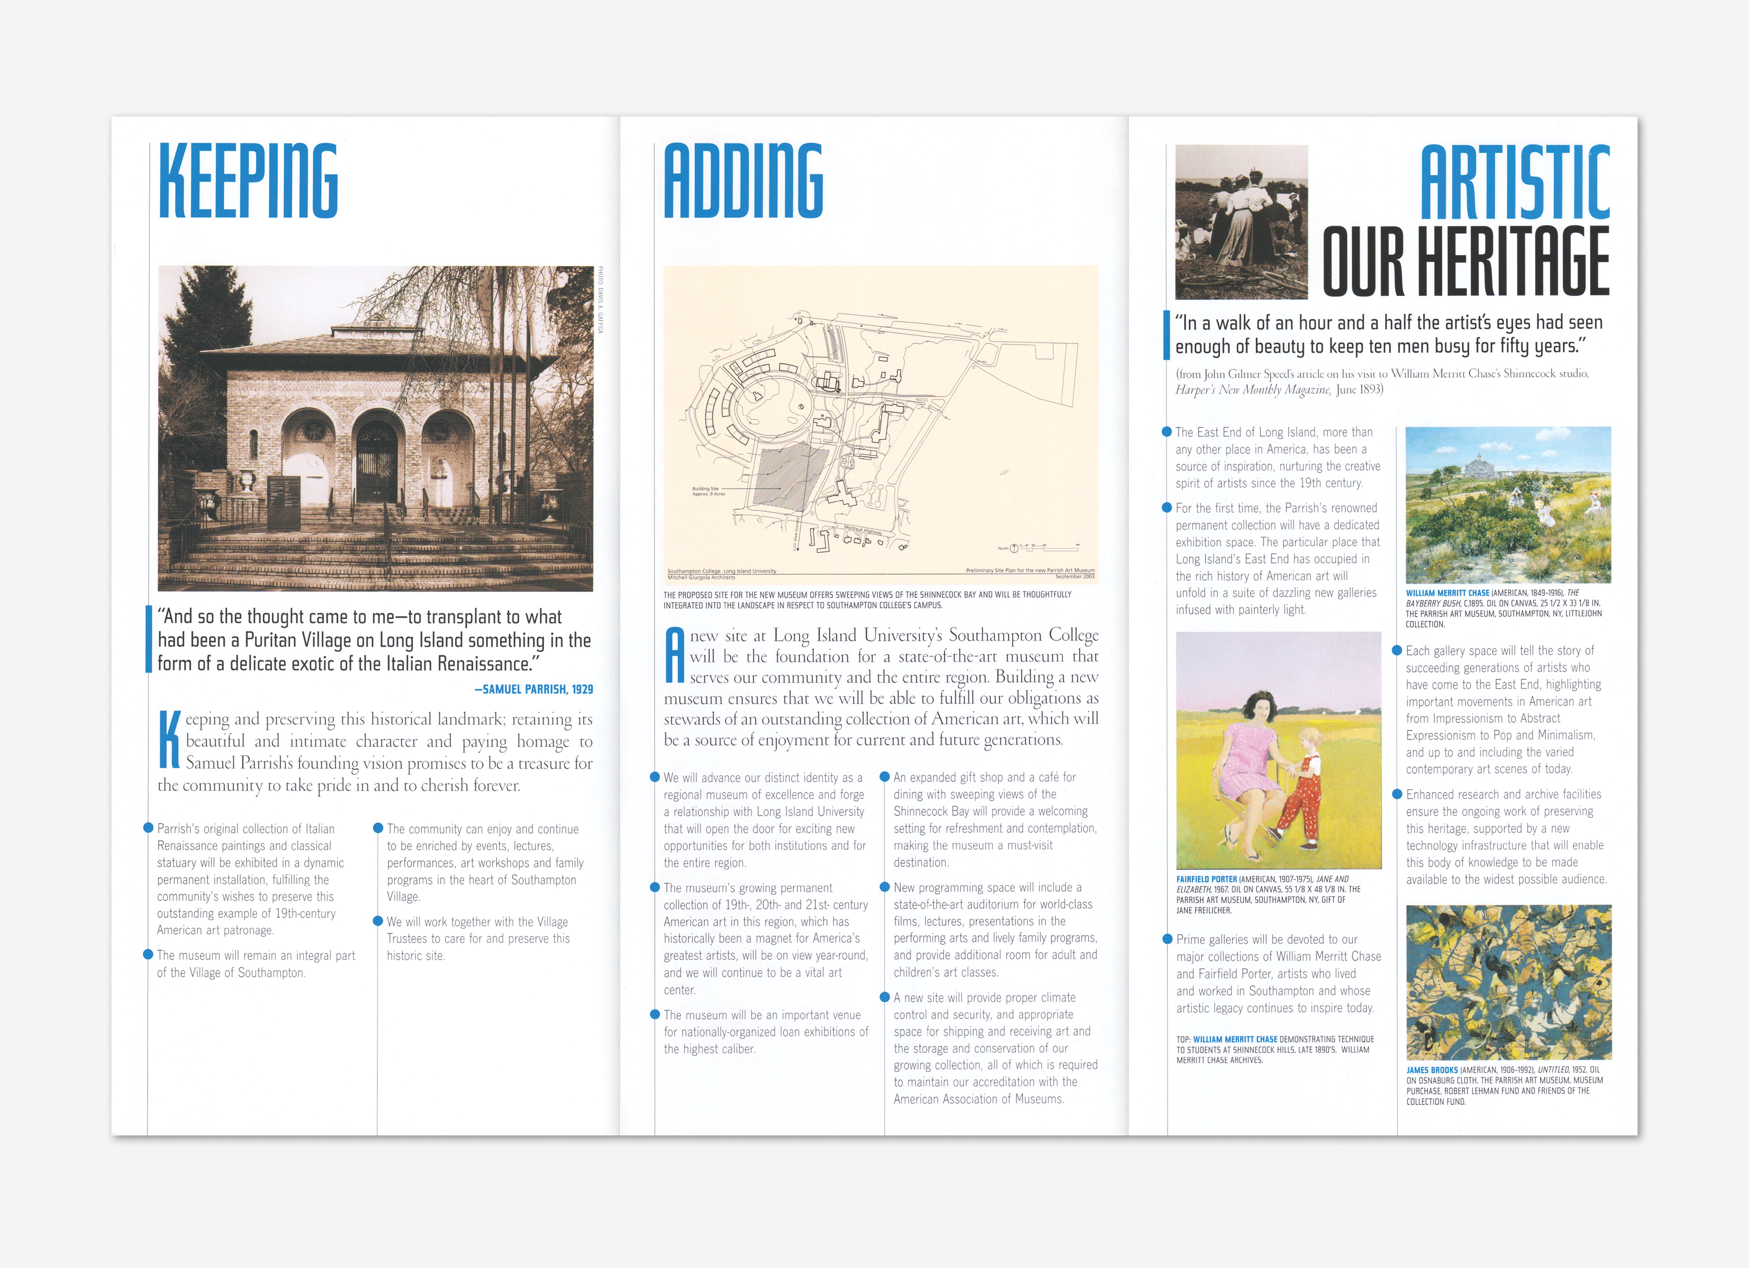The height and width of the screenshot is (1268, 1749).
Task: Click the bullet "Prime galleries will be devoted to our"
Action: point(1279,973)
